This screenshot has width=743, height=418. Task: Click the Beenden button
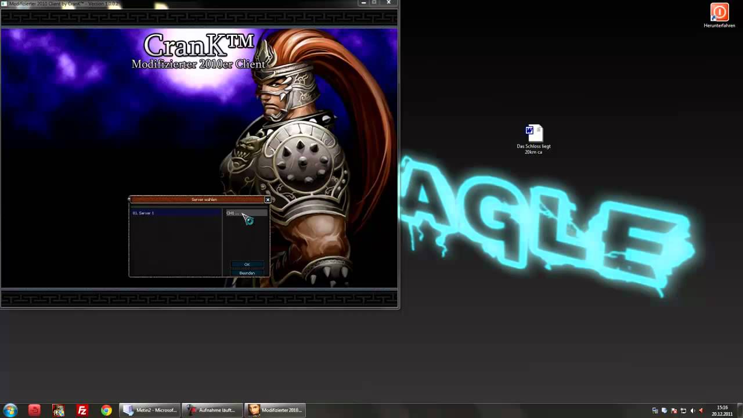[x=247, y=273]
